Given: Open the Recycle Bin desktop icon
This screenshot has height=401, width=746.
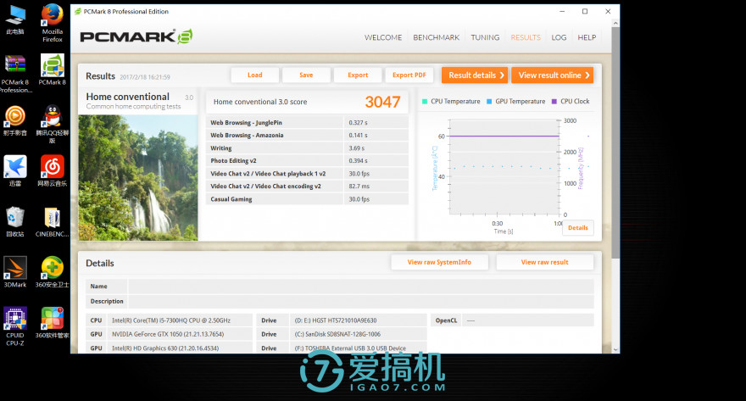Looking at the screenshot, I should pyautogui.click(x=15, y=221).
